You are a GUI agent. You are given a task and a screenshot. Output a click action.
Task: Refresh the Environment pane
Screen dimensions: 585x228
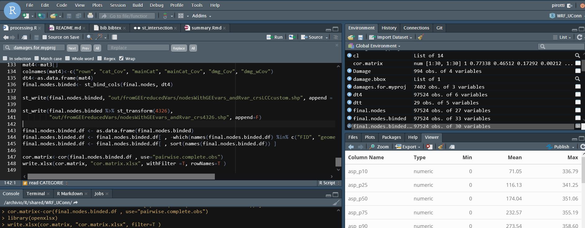[579, 37]
